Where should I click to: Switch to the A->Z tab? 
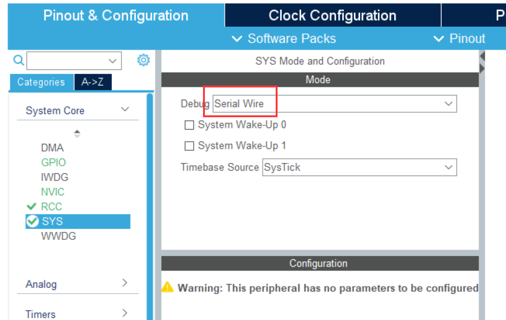93,82
